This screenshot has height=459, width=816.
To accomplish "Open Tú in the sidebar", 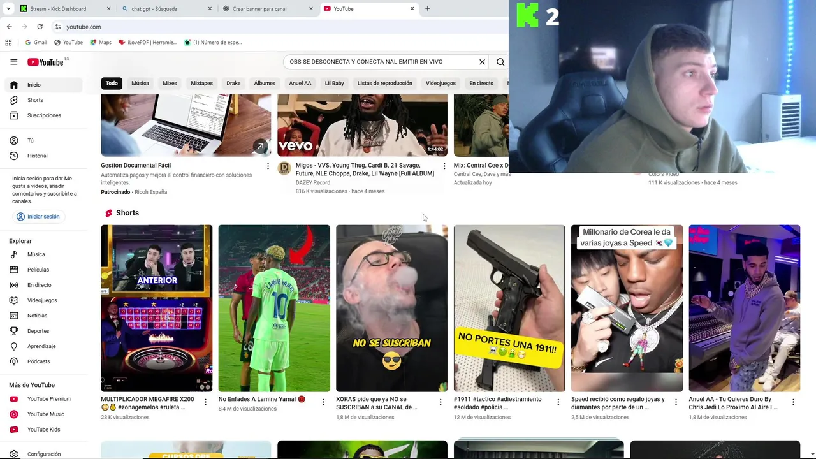I will [44, 140].
